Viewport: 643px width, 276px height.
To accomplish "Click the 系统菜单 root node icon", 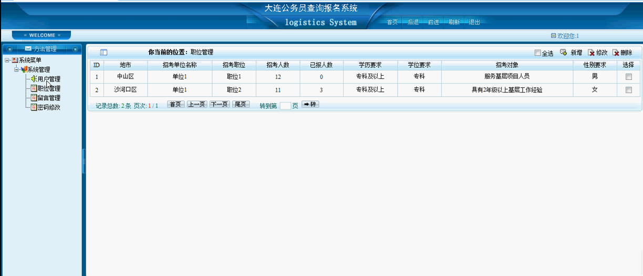I will (15, 60).
